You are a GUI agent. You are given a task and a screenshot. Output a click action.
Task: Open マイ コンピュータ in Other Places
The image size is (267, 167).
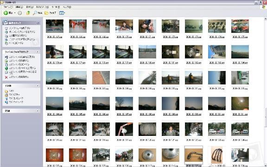coord(16,98)
